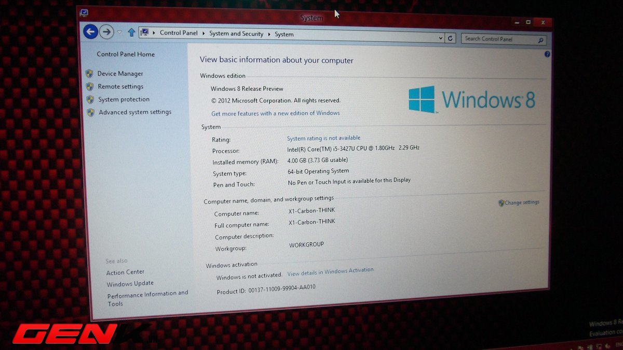623x350 pixels.
Task: Click the Back navigation arrow
Action: [x=90, y=32]
